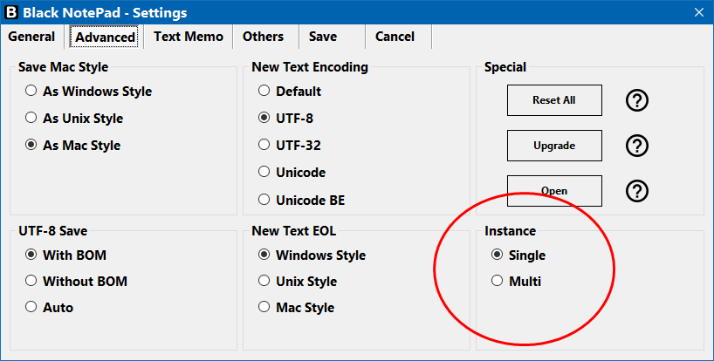Choose Unix Style under New Text EOL

[x=298, y=282]
